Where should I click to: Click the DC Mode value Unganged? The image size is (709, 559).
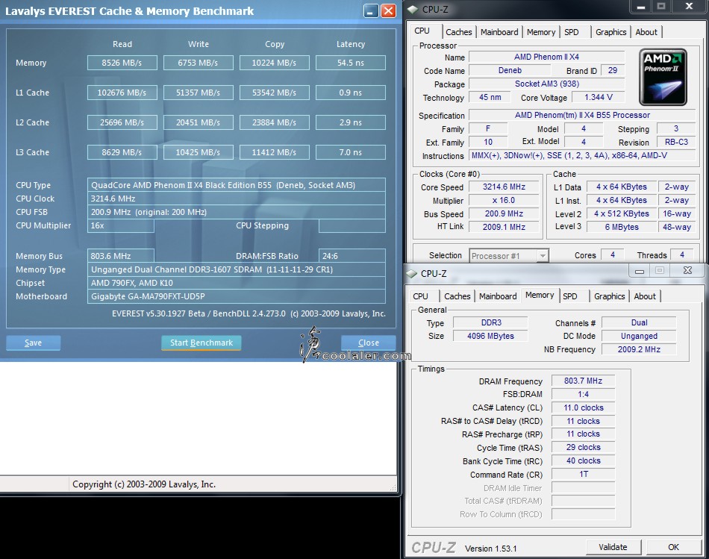(639, 336)
